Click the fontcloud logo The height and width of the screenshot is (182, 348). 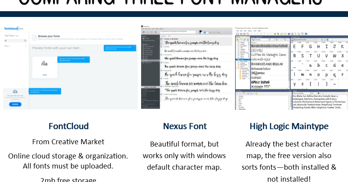[11, 29]
